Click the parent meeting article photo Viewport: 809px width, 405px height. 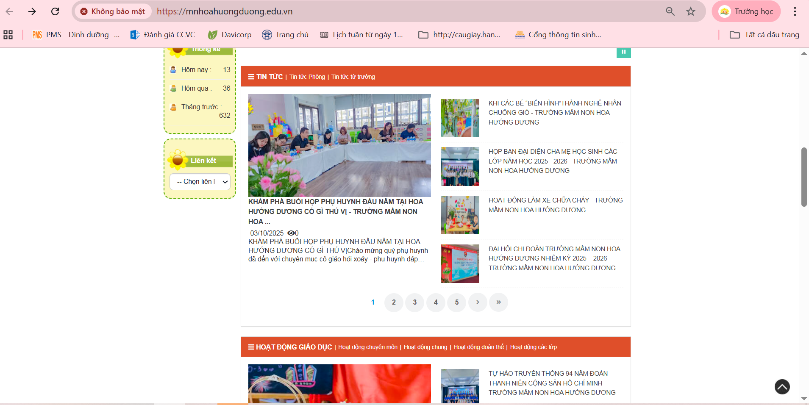[339, 145]
